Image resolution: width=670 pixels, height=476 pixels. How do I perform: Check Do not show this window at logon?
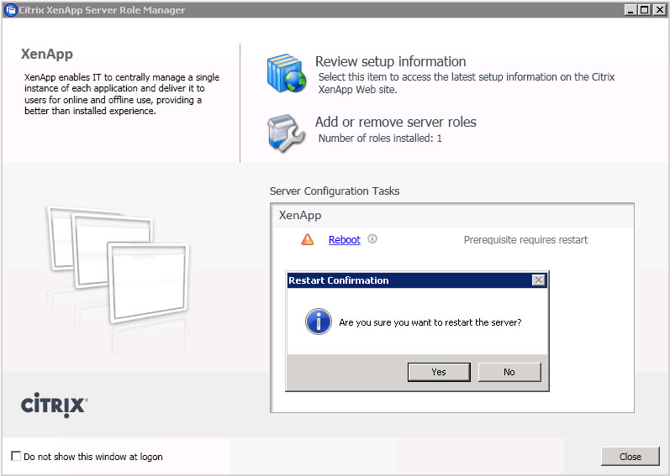click(x=16, y=456)
